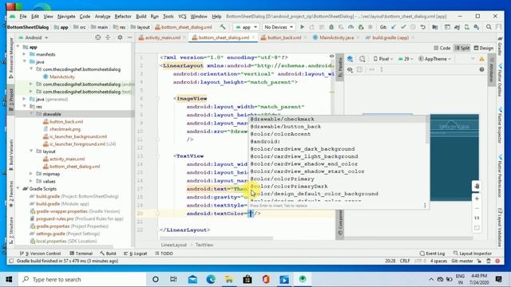Click the Search Everywhere magnifier icon
The image size is (511, 287).
point(489,27)
